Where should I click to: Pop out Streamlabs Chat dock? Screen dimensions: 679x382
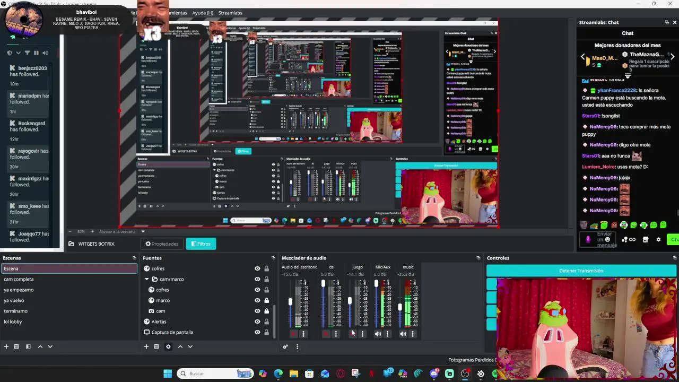(667, 22)
